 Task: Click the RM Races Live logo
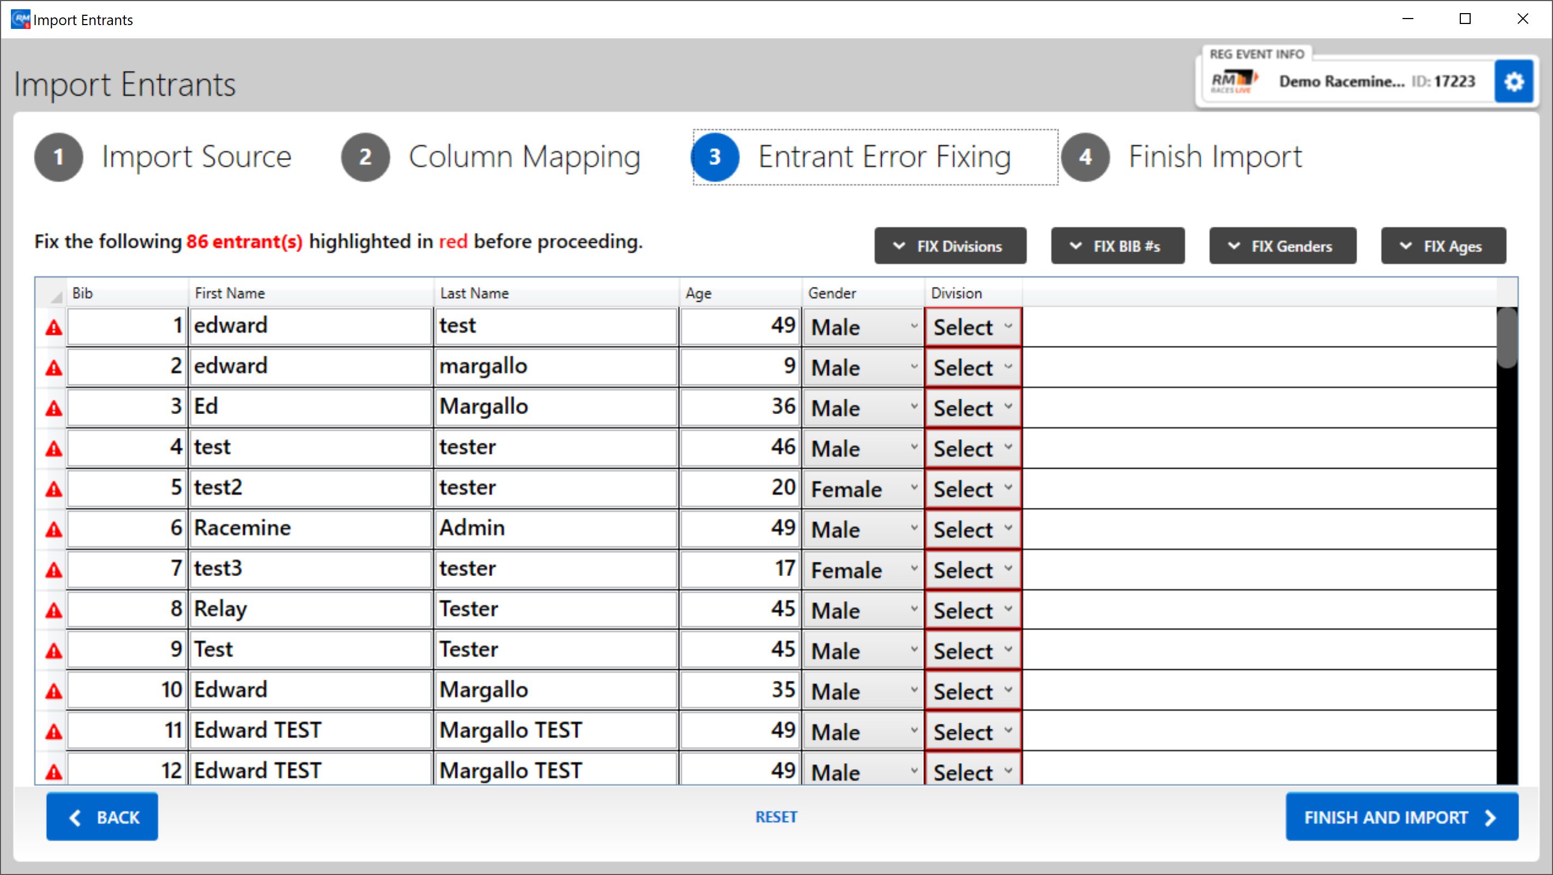pos(1234,82)
